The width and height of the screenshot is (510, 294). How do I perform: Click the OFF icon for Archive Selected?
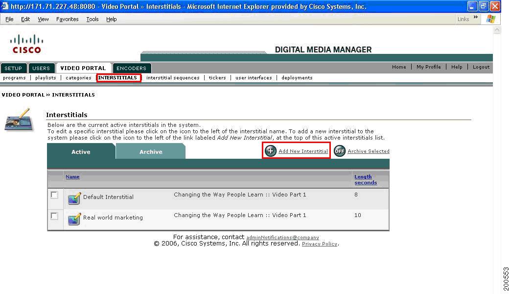point(340,151)
